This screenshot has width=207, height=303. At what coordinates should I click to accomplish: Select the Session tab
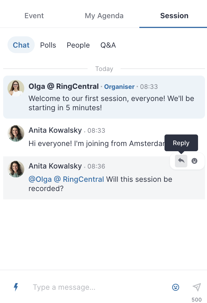coord(174,16)
